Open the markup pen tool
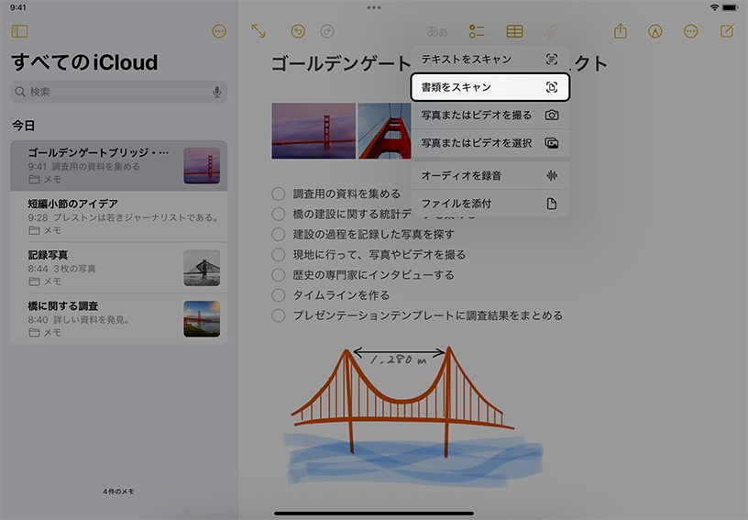 pyautogui.click(x=655, y=31)
